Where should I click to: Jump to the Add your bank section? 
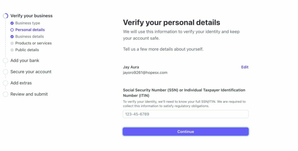pyautogui.click(x=25, y=61)
